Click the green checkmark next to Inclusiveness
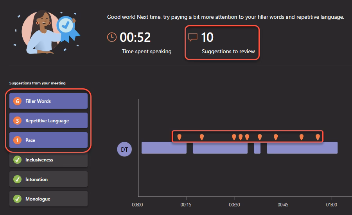 (x=17, y=160)
